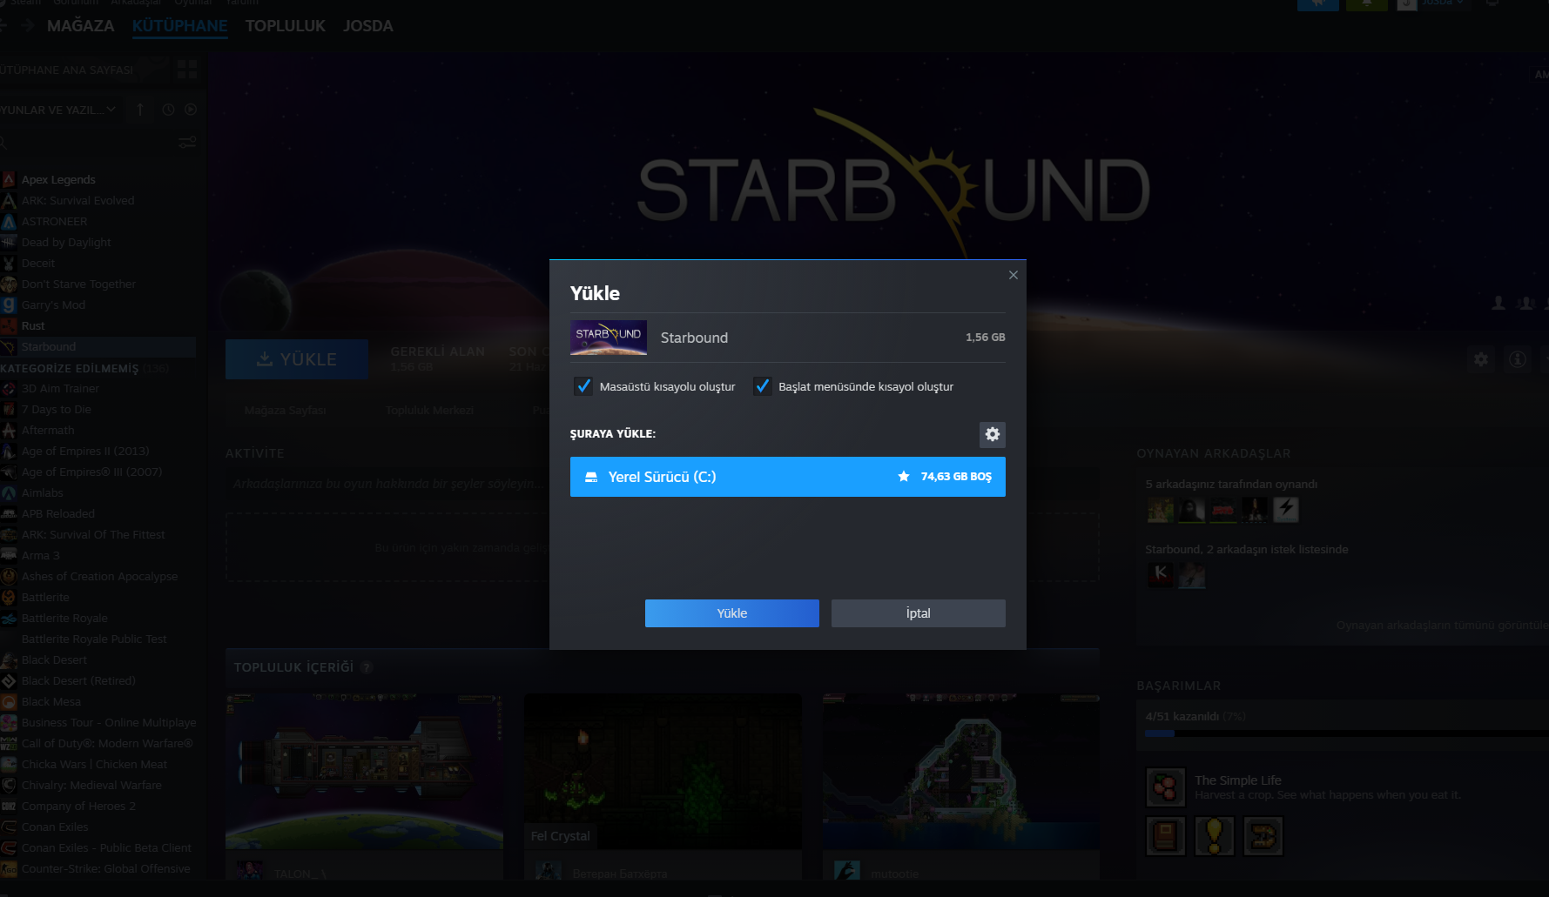Click the Rust game icon

(x=9, y=325)
